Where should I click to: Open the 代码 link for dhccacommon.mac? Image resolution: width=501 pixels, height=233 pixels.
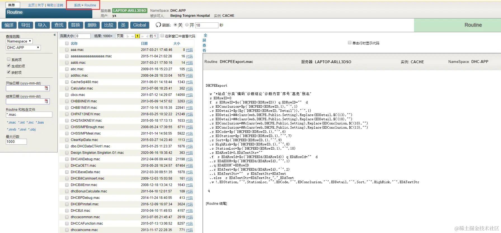(189, 217)
